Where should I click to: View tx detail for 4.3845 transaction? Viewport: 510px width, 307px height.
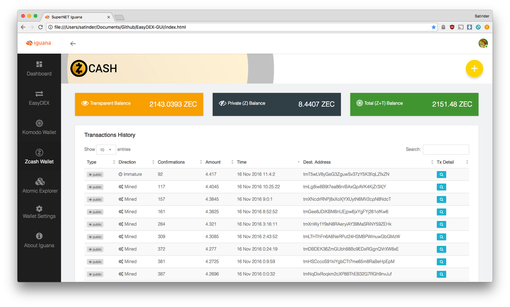click(441, 199)
